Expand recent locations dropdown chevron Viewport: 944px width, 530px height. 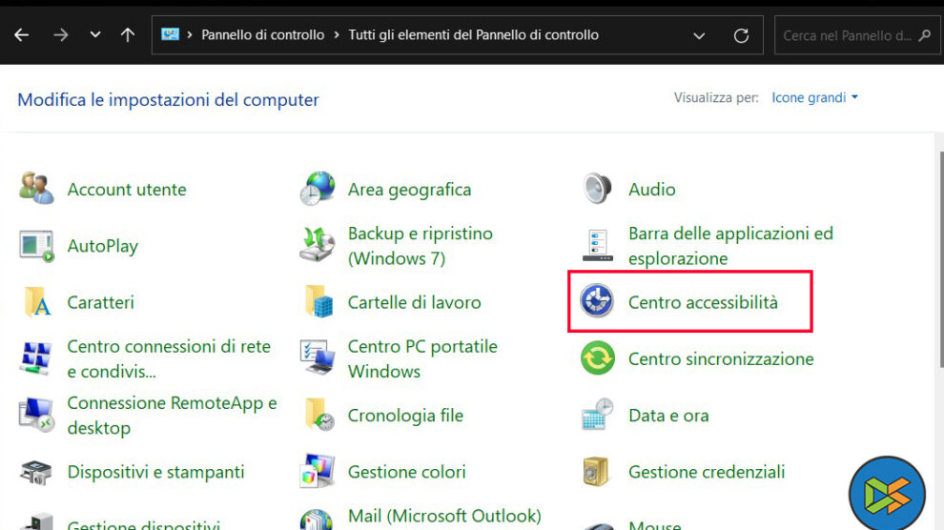click(x=95, y=35)
